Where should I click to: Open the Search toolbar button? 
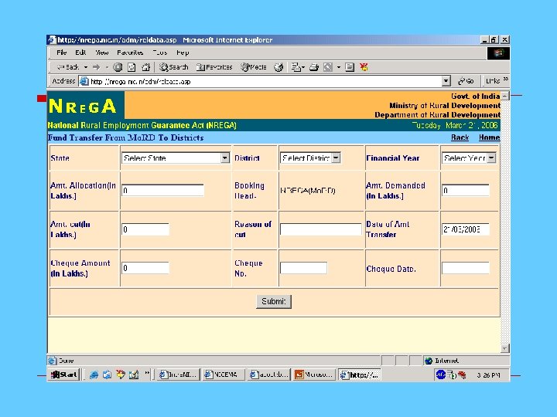click(174, 67)
